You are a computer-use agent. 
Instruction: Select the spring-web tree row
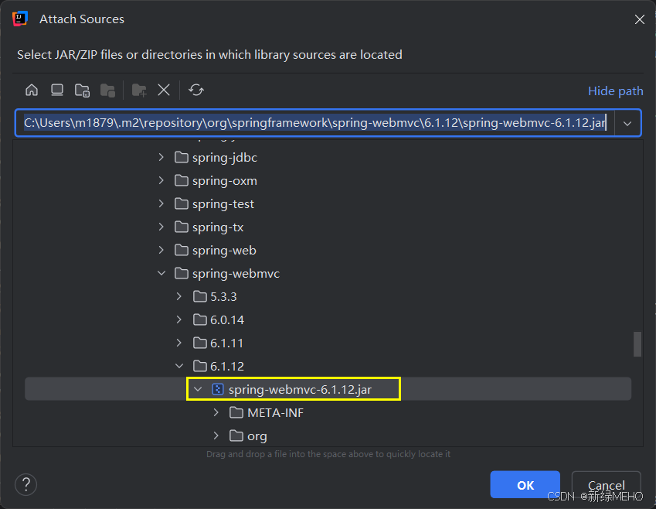328,250
